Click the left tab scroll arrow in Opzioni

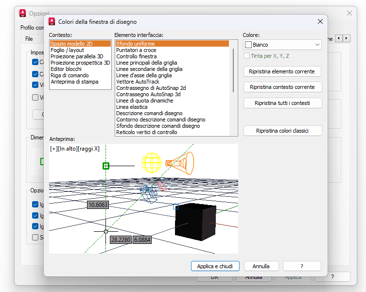tap(339, 38)
